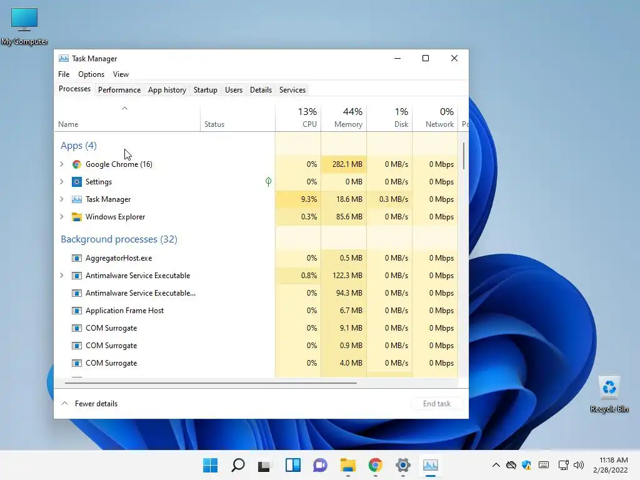Screen dimensions: 640x480
Task: Select the 122.3 MB memory cell
Action: tap(344, 276)
